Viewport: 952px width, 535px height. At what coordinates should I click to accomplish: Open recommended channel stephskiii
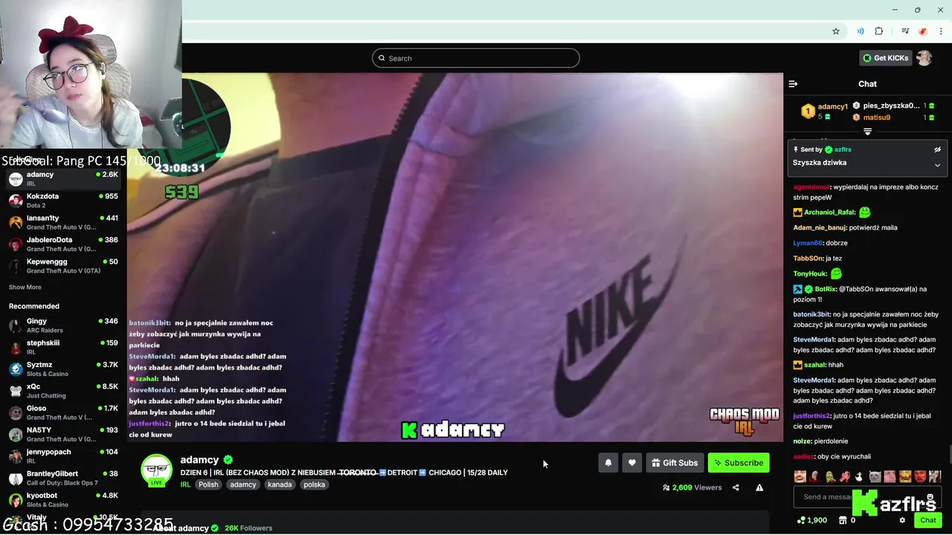63,347
